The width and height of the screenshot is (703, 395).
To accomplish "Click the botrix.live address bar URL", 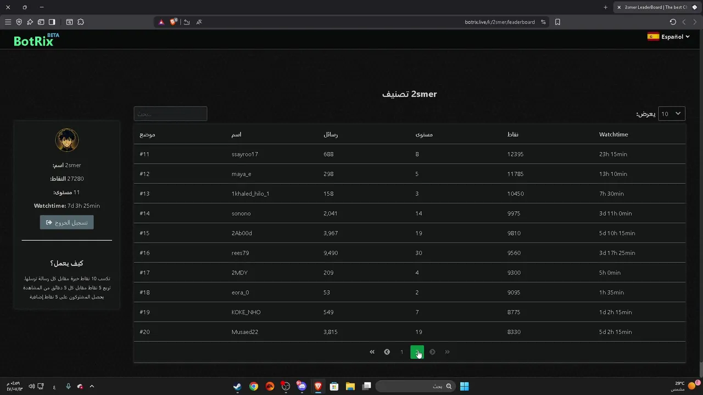I will [499, 22].
